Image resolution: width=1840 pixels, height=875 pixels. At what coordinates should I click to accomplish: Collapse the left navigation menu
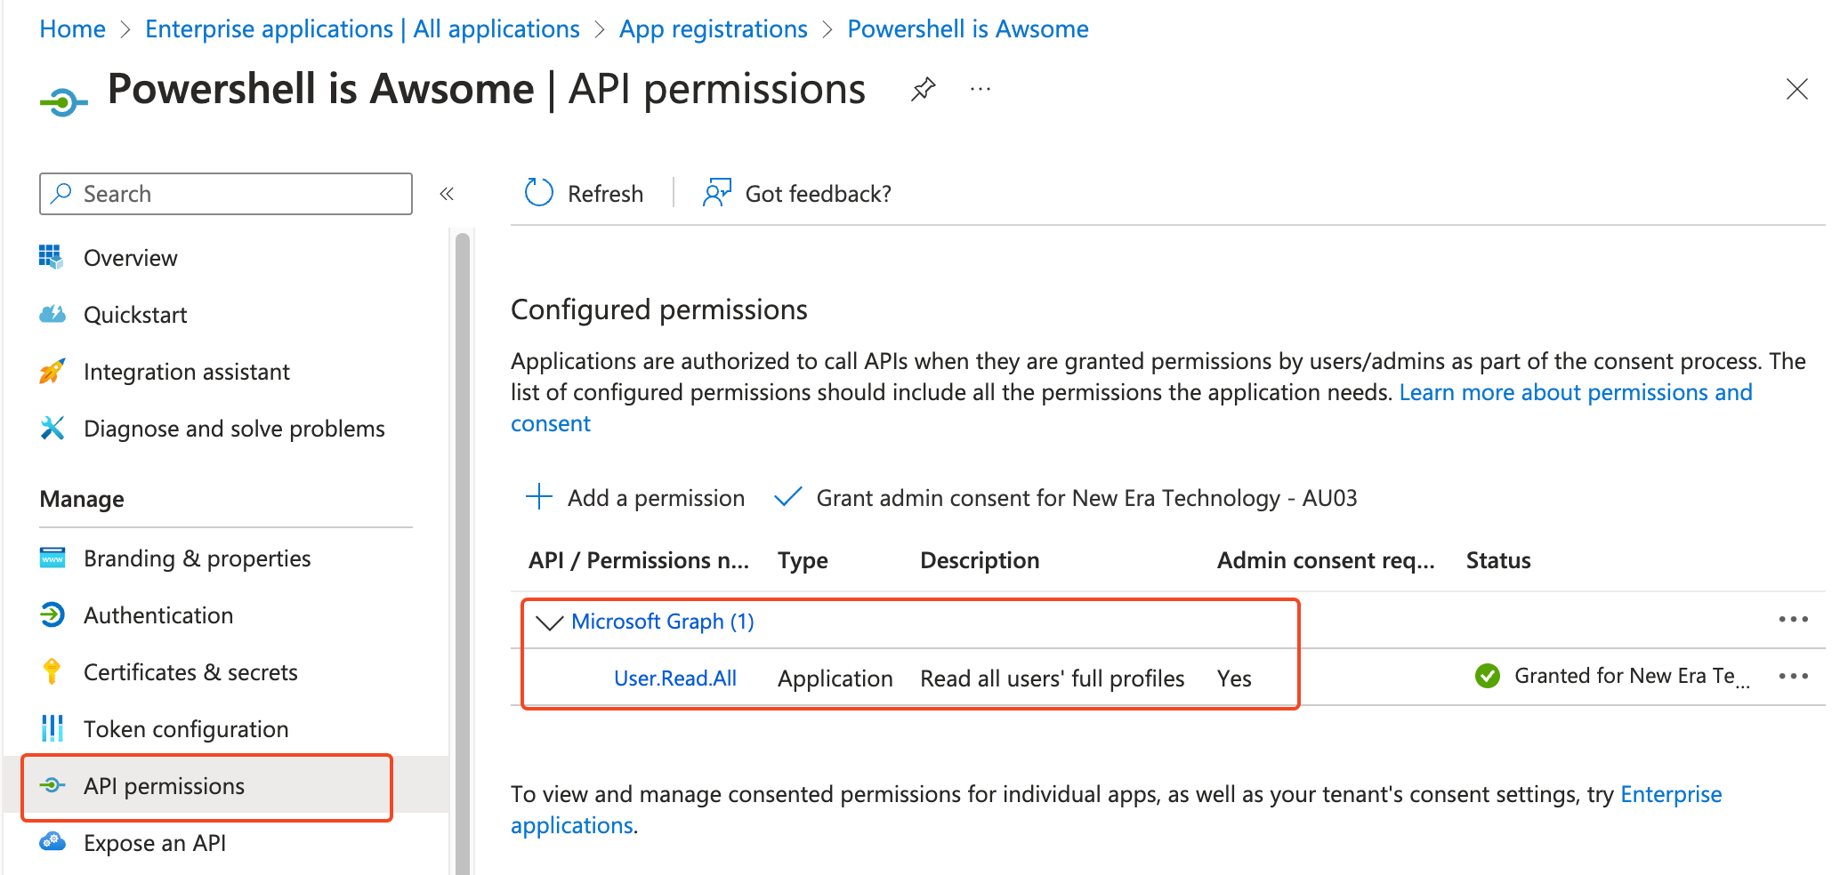click(447, 194)
